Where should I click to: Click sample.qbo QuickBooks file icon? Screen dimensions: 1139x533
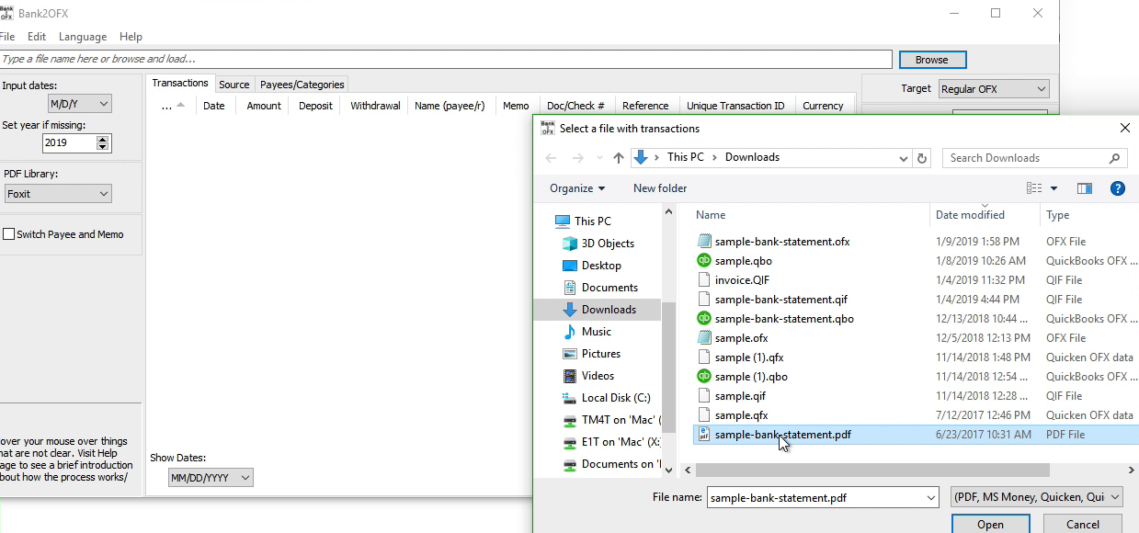pos(704,261)
